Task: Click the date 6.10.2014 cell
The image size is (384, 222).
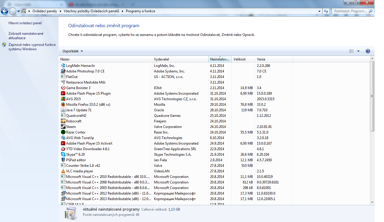Action: coord(217,138)
